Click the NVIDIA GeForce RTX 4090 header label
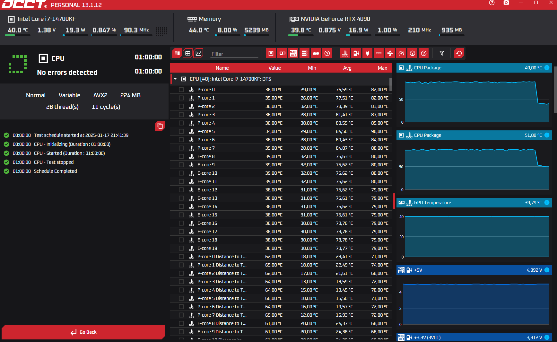This screenshot has height=342, width=557. coord(335,19)
